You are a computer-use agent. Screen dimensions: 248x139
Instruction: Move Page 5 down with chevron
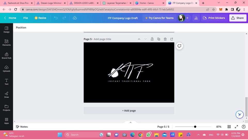[145, 39]
